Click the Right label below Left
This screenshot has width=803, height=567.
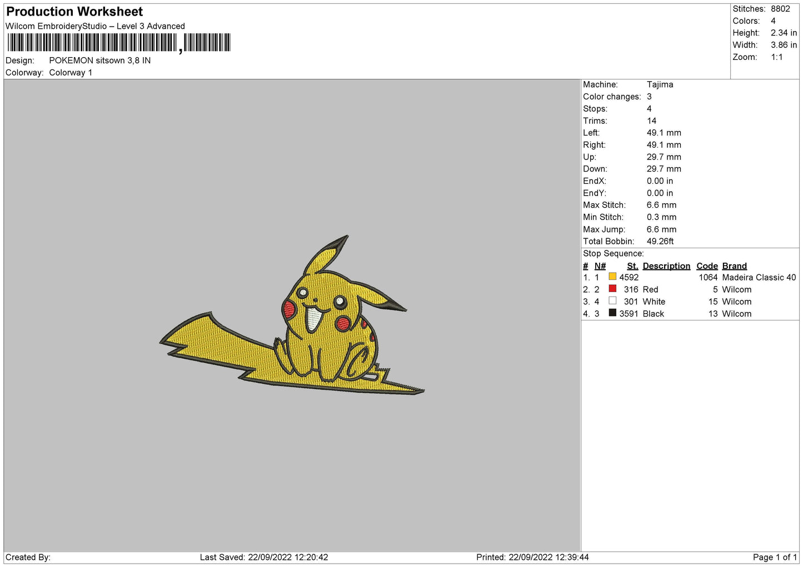pos(594,145)
